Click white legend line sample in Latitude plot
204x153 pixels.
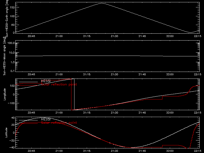[28, 120]
